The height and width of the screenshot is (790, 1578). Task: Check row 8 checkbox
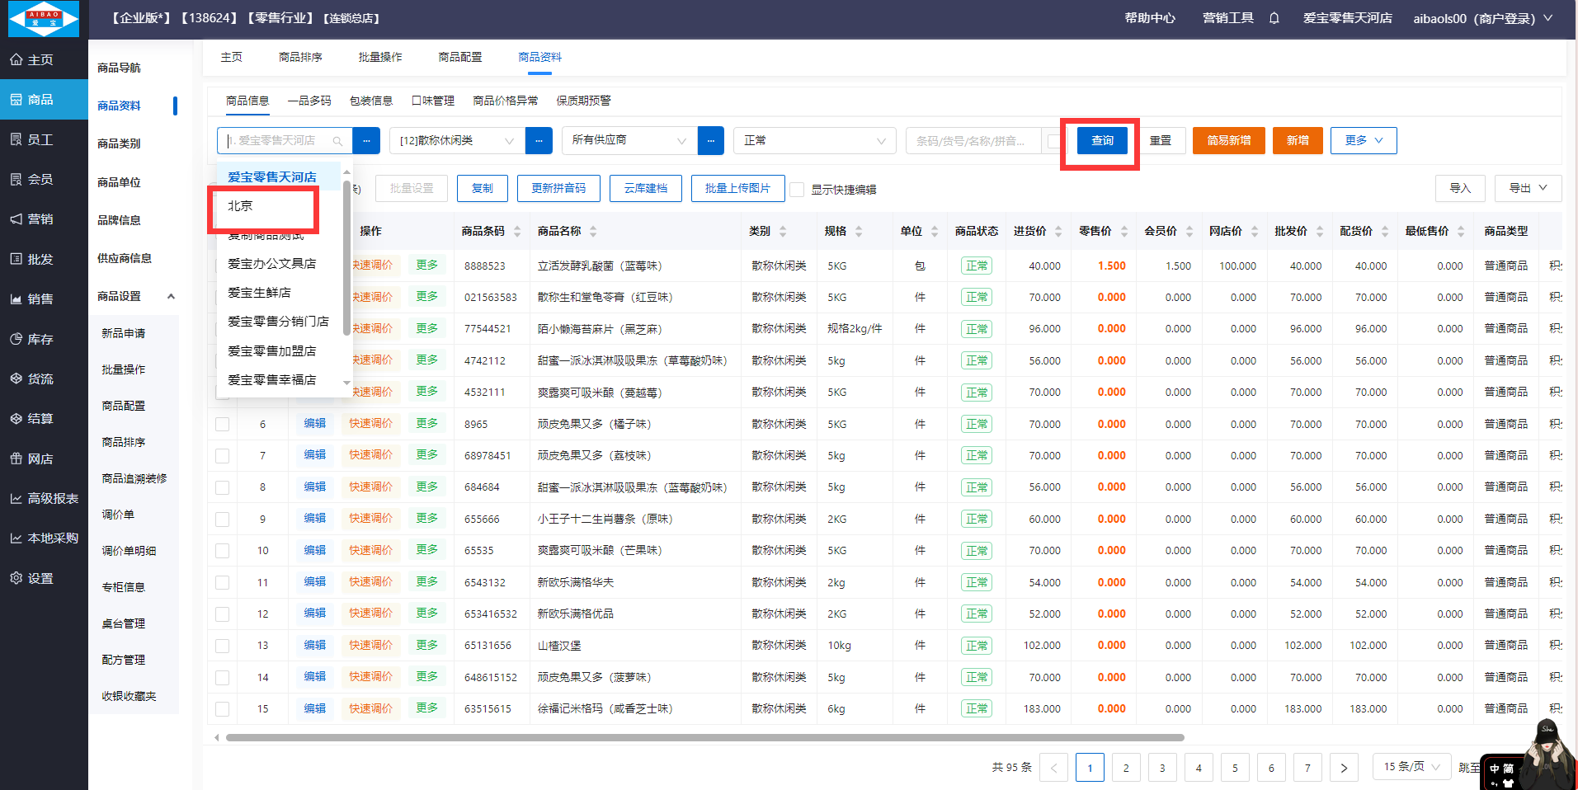click(222, 487)
